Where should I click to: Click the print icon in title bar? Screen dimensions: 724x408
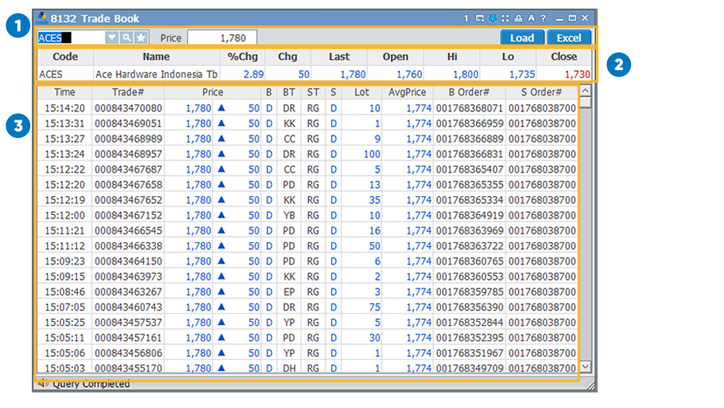click(x=519, y=18)
